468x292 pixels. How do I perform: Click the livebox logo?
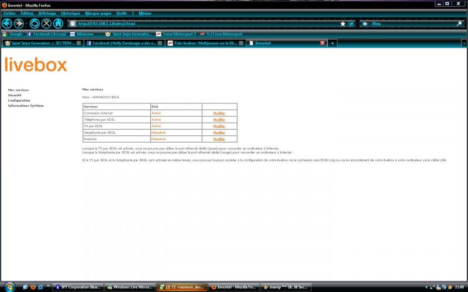[36, 65]
